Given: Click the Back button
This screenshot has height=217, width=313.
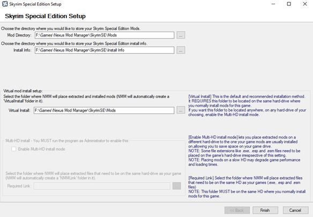Looking at the screenshot, I should [237, 210].
